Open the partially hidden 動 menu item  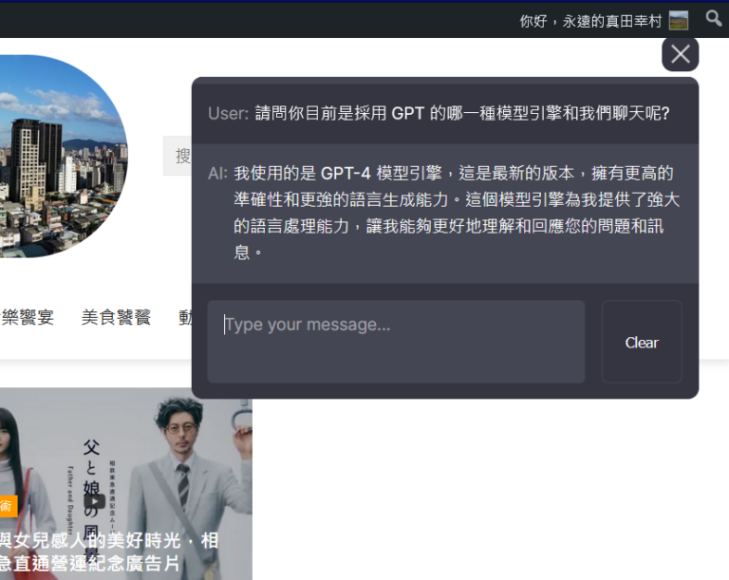point(185,317)
